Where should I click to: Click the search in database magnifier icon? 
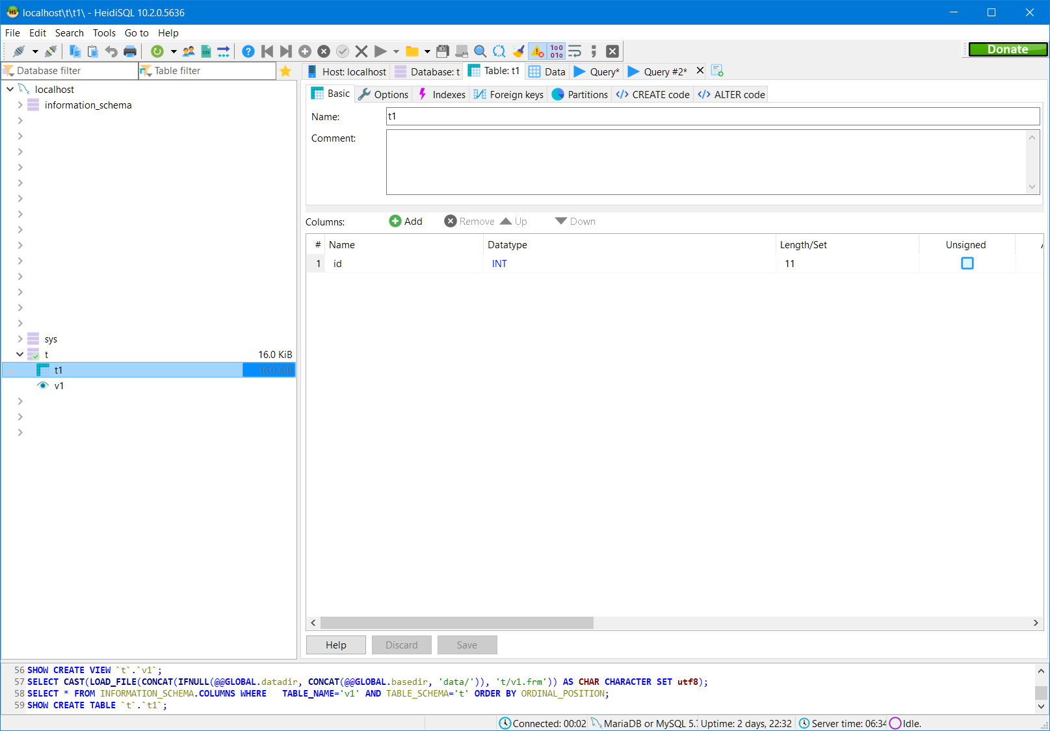tap(480, 51)
